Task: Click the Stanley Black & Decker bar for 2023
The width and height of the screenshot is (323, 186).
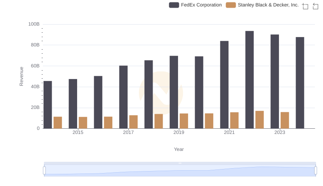Action: point(285,120)
